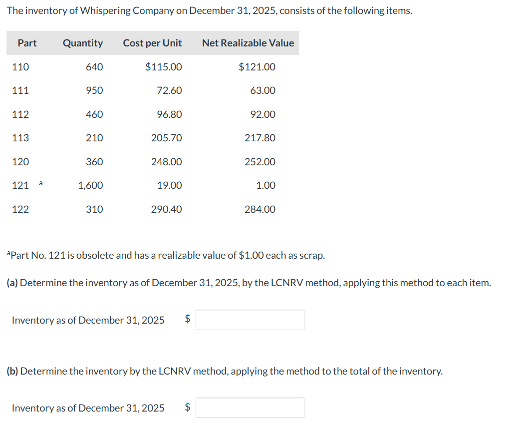
Task: Click the dollar sign beside the first input box
Action: pyautogui.click(x=187, y=320)
